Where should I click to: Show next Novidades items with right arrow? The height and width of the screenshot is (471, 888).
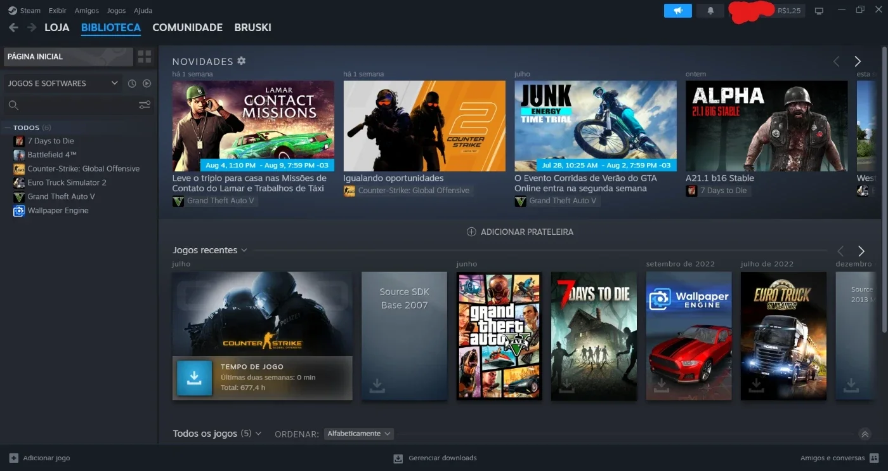coord(858,62)
